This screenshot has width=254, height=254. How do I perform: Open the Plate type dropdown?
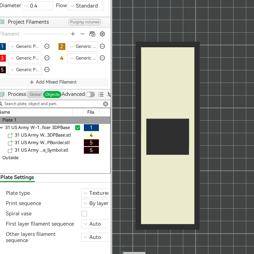click(x=95, y=193)
